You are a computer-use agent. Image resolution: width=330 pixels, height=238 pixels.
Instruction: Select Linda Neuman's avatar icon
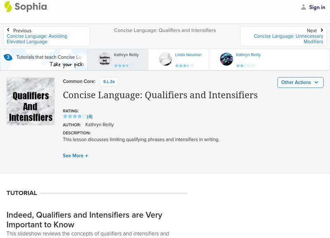165,59
